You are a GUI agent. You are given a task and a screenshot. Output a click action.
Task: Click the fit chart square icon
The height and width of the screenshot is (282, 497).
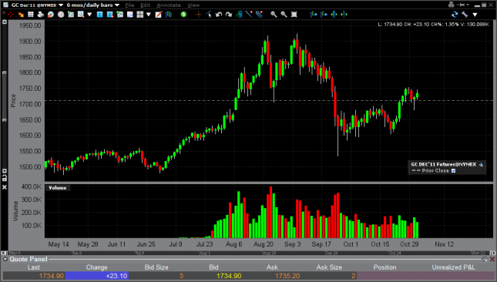[294, 15]
